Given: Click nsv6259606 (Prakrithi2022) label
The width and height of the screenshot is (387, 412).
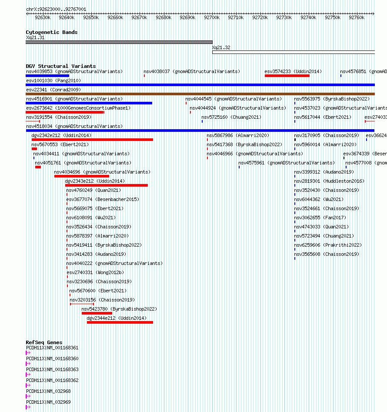Looking at the screenshot, I should (328, 245).
